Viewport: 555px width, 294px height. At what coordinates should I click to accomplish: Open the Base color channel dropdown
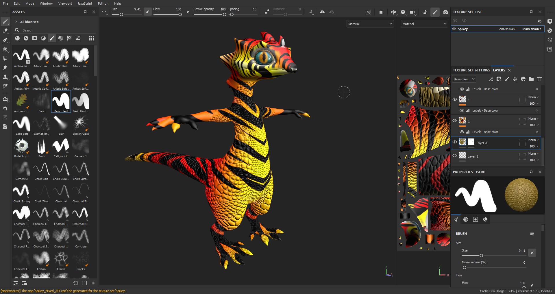click(x=464, y=79)
